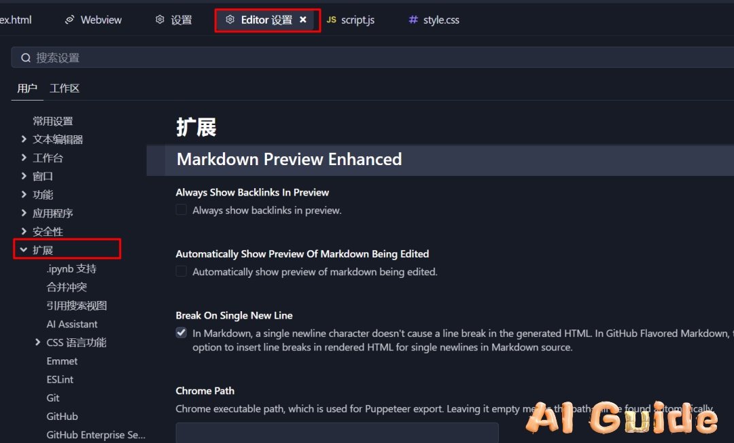Click the Markdown Preview Enhanced section header

pos(290,159)
